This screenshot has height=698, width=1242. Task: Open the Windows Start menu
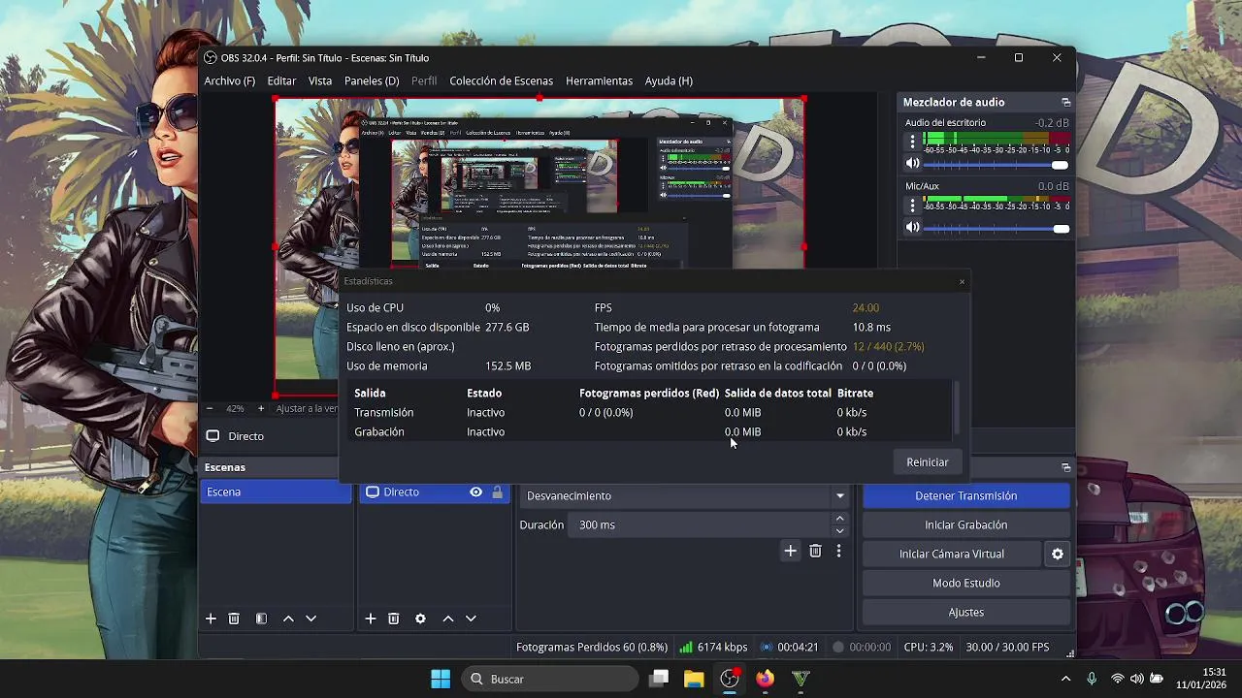(x=441, y=679)
